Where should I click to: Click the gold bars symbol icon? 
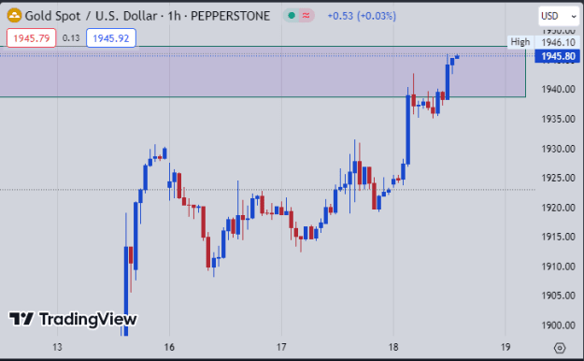(x=14, y=16)
